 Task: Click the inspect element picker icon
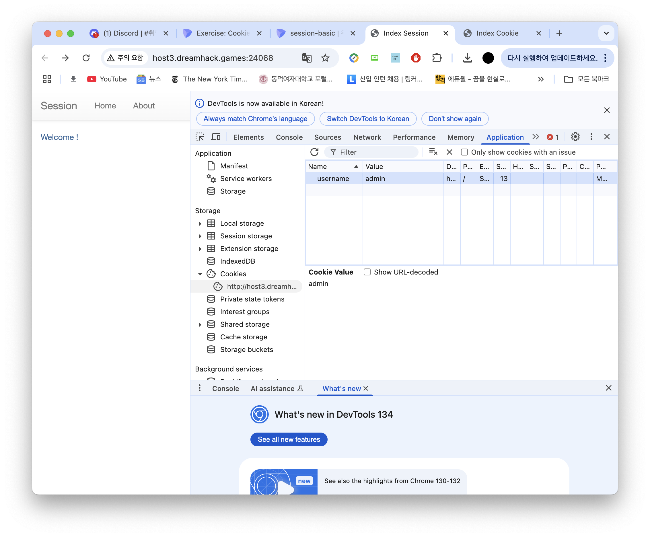pyautogui.click(x=200, y=137)
